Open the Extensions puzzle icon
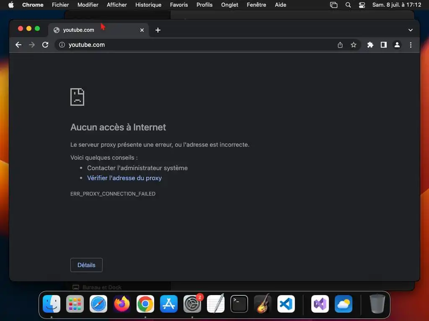Viewport: 429px width, 321px height. (x=370, y=45)
